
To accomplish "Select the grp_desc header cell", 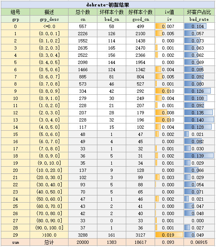I will point(49,19).
